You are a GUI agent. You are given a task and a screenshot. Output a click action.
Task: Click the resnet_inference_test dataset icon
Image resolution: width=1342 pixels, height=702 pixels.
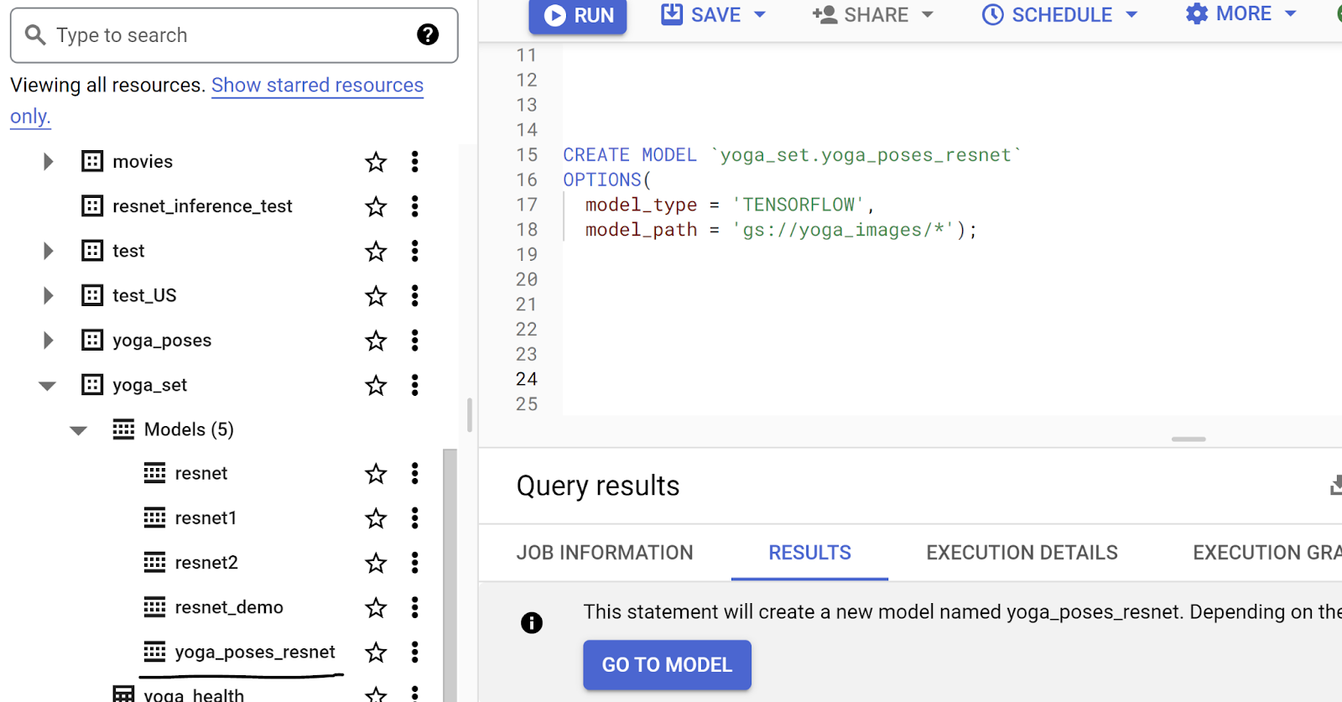pyautogui.click(x=92, y=206)
